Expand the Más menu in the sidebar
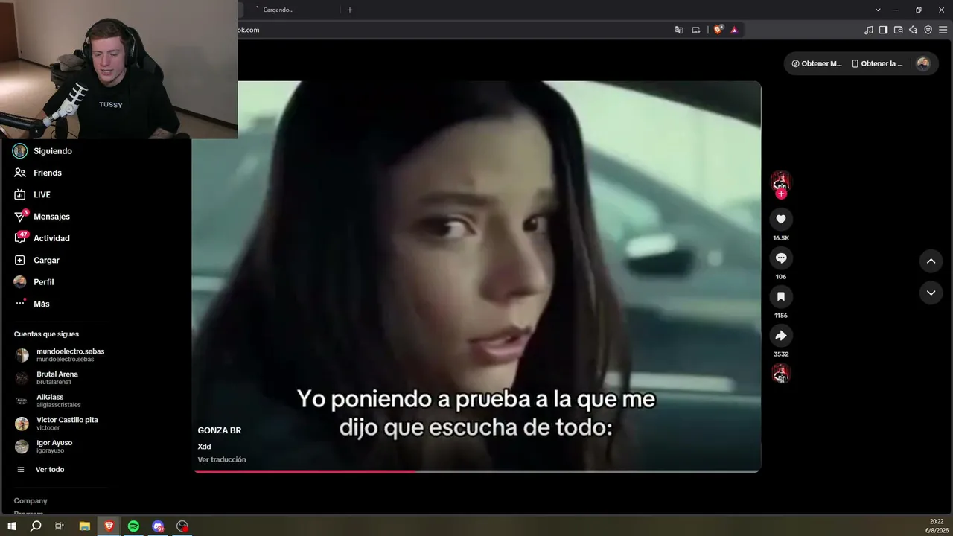Image resolution: width=953 pixels, height=536 pixels. pyautogui.click(x=42, y=304)
